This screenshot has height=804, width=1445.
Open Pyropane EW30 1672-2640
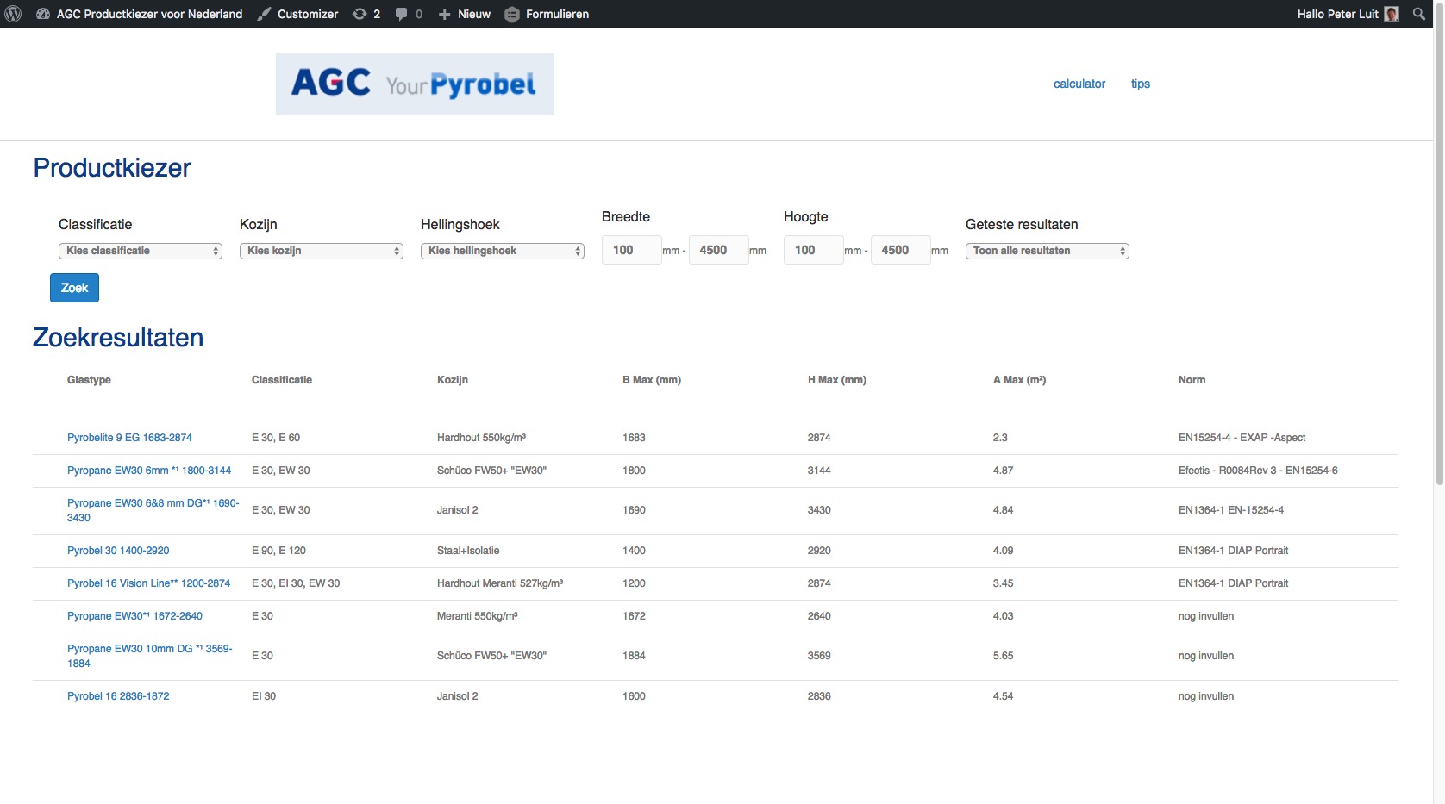(x=134, y=616)
